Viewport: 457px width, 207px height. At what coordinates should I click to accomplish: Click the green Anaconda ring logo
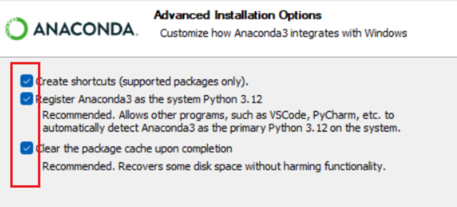pos(16,29)
